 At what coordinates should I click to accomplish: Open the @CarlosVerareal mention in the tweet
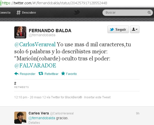pos(35,44)
